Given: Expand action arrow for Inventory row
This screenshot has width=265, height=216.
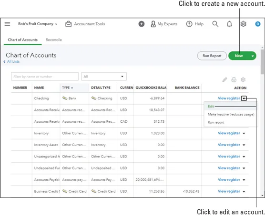Looking at the screenshot, I should (x=244, y=133).
